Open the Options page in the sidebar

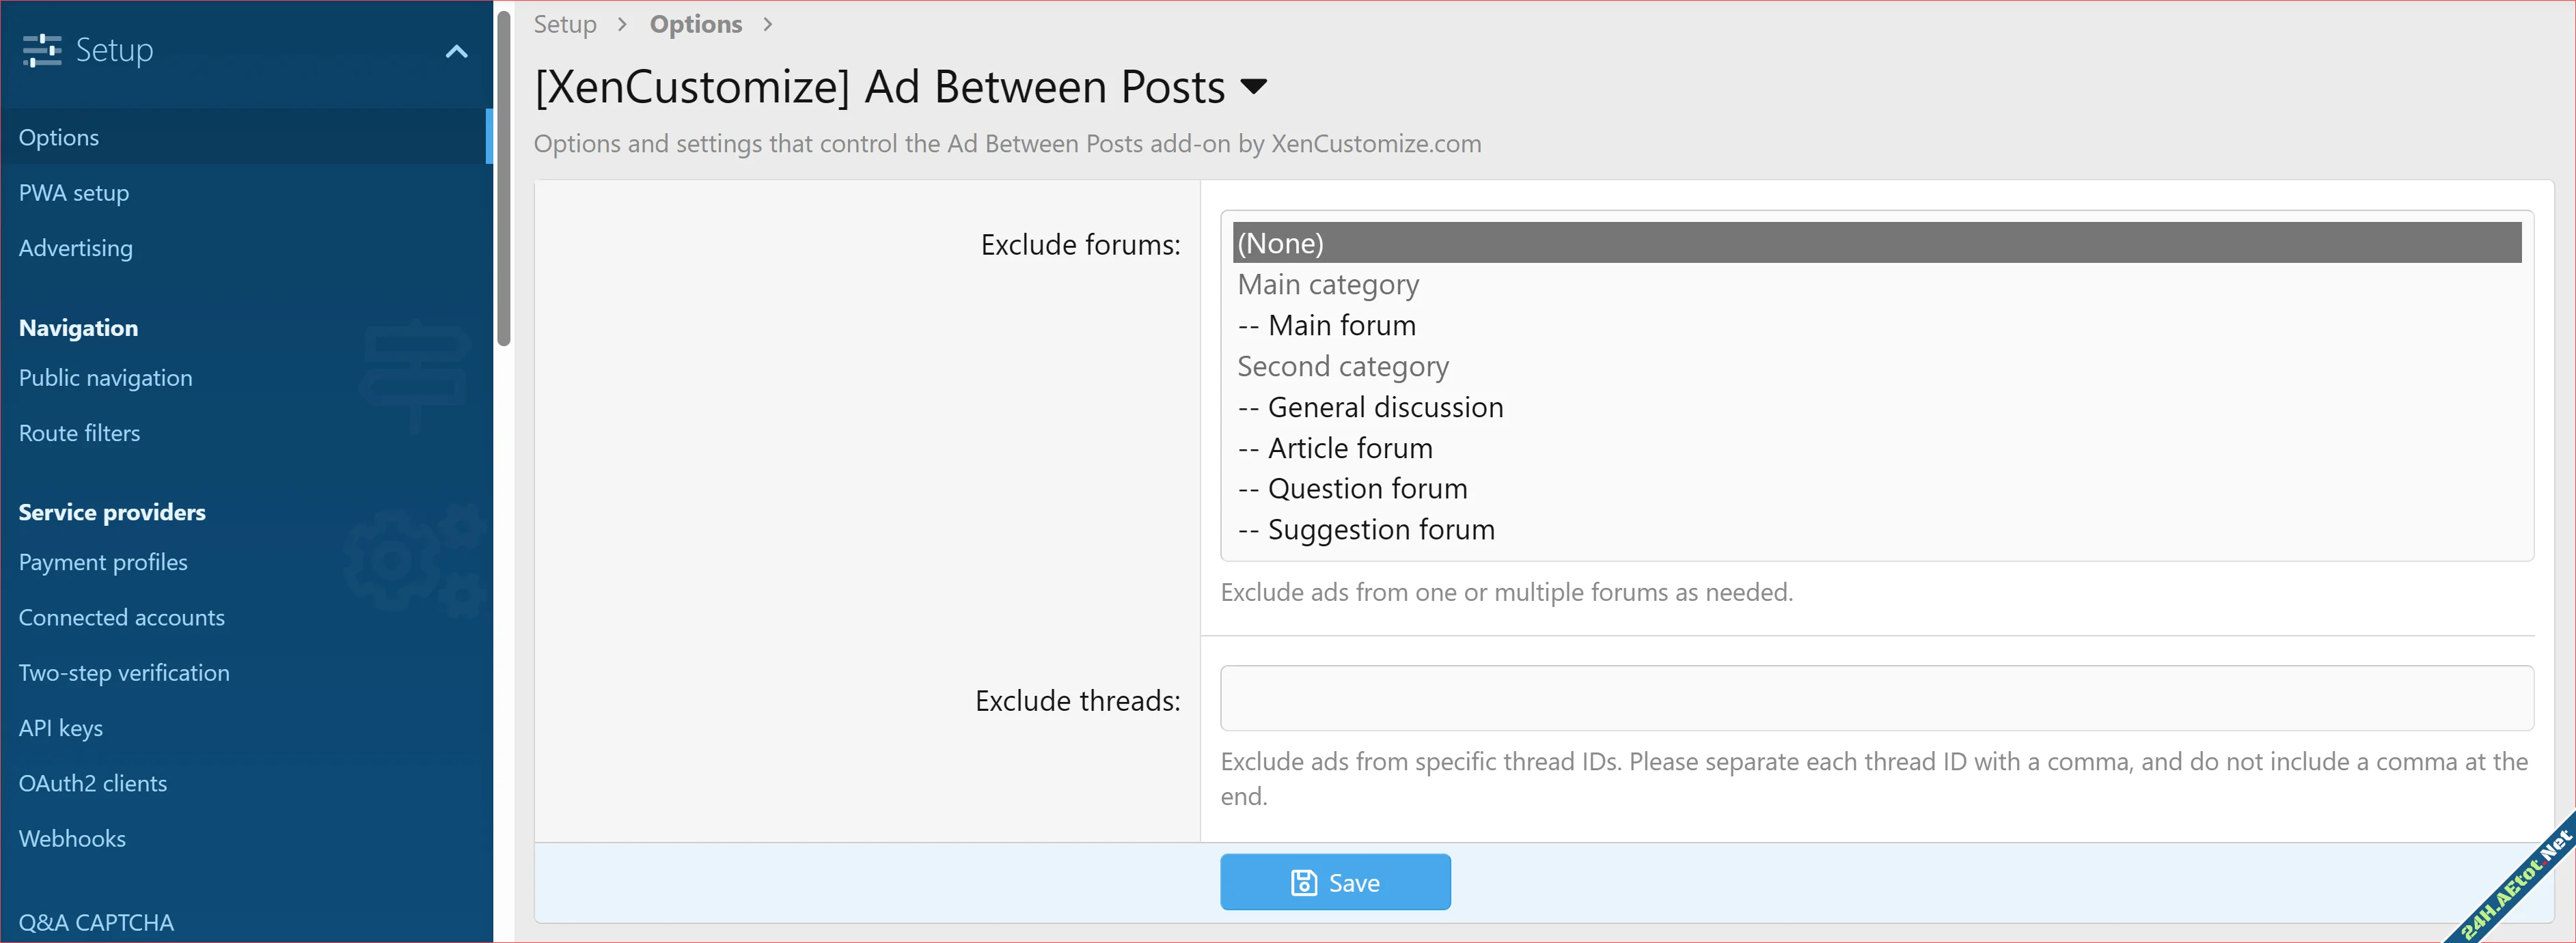point(58,137)
